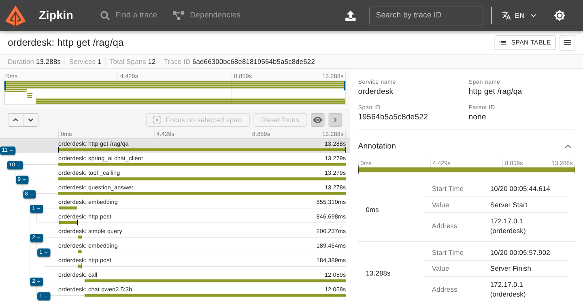
Task: Select the simple query span row
Action: point(175,233)
